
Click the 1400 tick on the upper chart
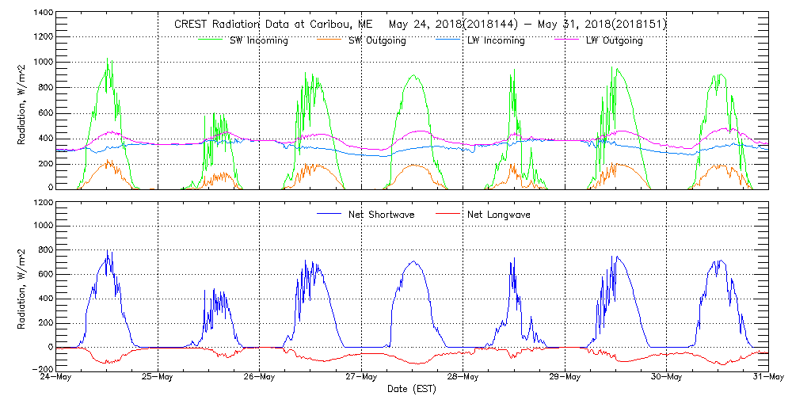[x=42, y=13]
